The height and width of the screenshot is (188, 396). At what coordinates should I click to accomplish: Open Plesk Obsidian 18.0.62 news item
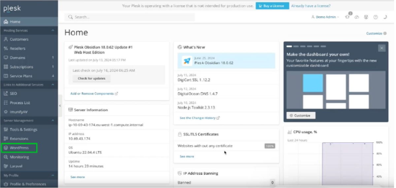[226, 60]
